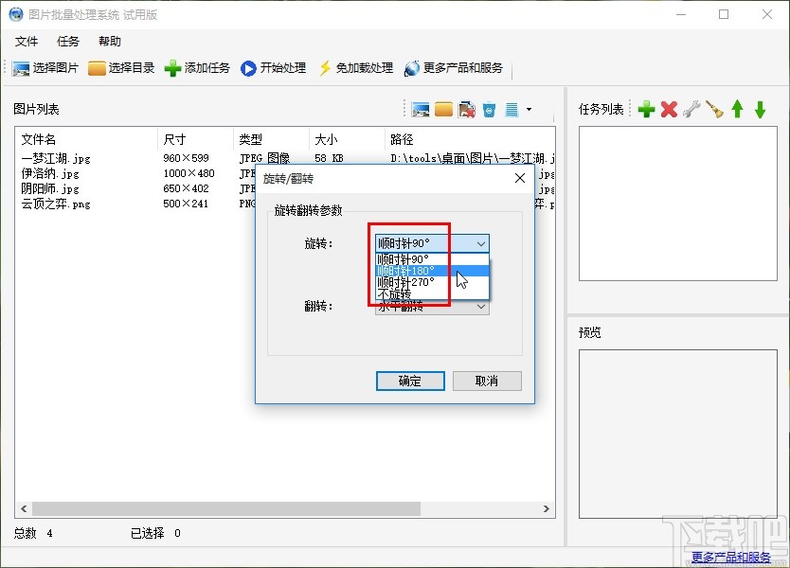Move a task up with the green up arrow
The height and width of the screenshot is (568, 790).
pos(738,108)
